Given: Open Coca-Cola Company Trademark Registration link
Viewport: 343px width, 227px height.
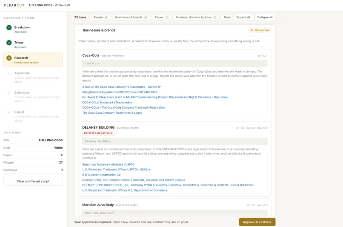Looking at the screenshot, I should tap(123, 107).
